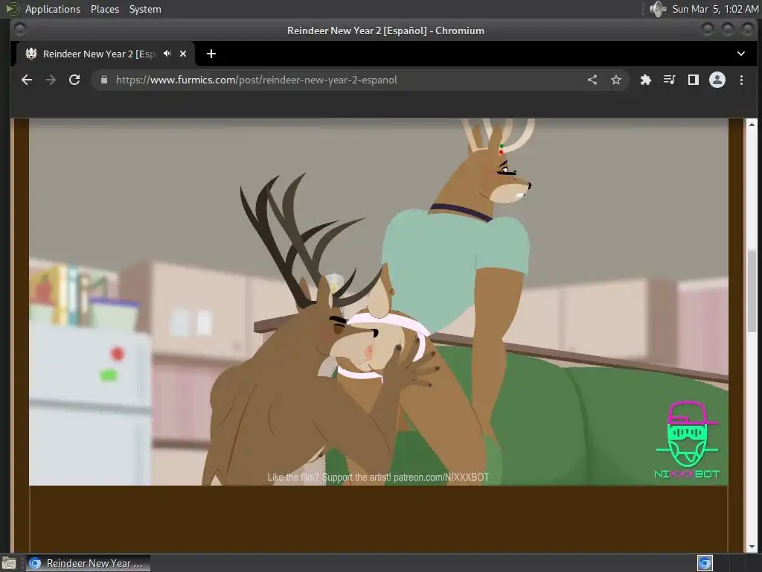
Task: Click the Chromium icon at the bottom-right panel
Action: pos(705,563)
